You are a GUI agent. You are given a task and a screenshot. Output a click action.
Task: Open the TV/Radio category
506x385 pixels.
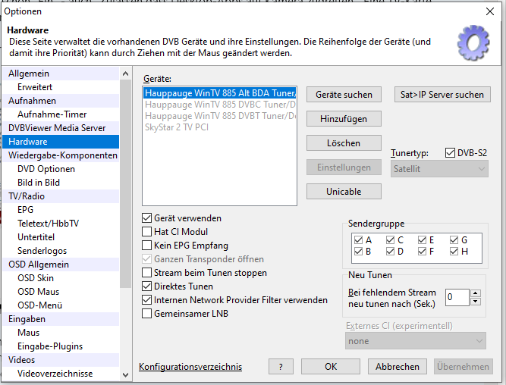61,196
